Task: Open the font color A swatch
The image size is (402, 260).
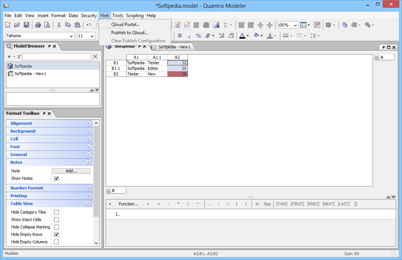Action: pos(242,36)
